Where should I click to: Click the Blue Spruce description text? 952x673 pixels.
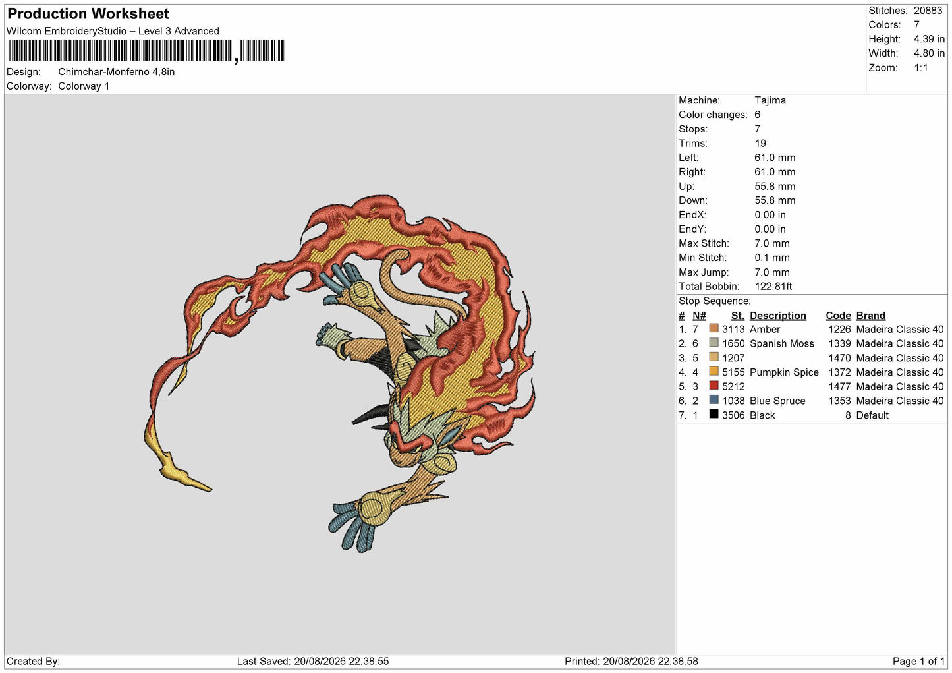coord(777,401)
